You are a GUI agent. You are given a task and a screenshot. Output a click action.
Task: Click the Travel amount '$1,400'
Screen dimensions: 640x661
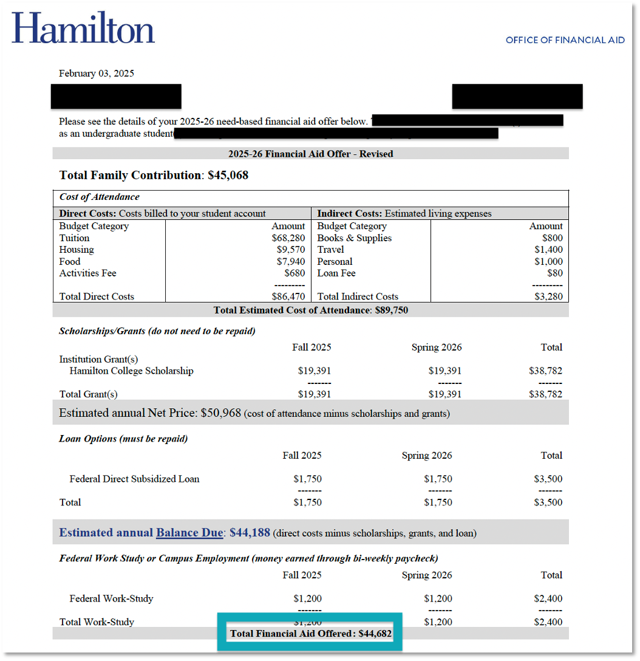pos(548,250)
